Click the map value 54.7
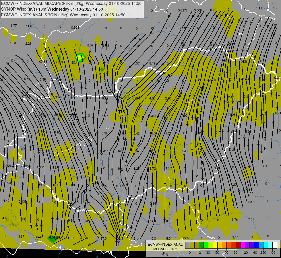The image size is (281, 258). pyautogui.click(x=104, y=221)
